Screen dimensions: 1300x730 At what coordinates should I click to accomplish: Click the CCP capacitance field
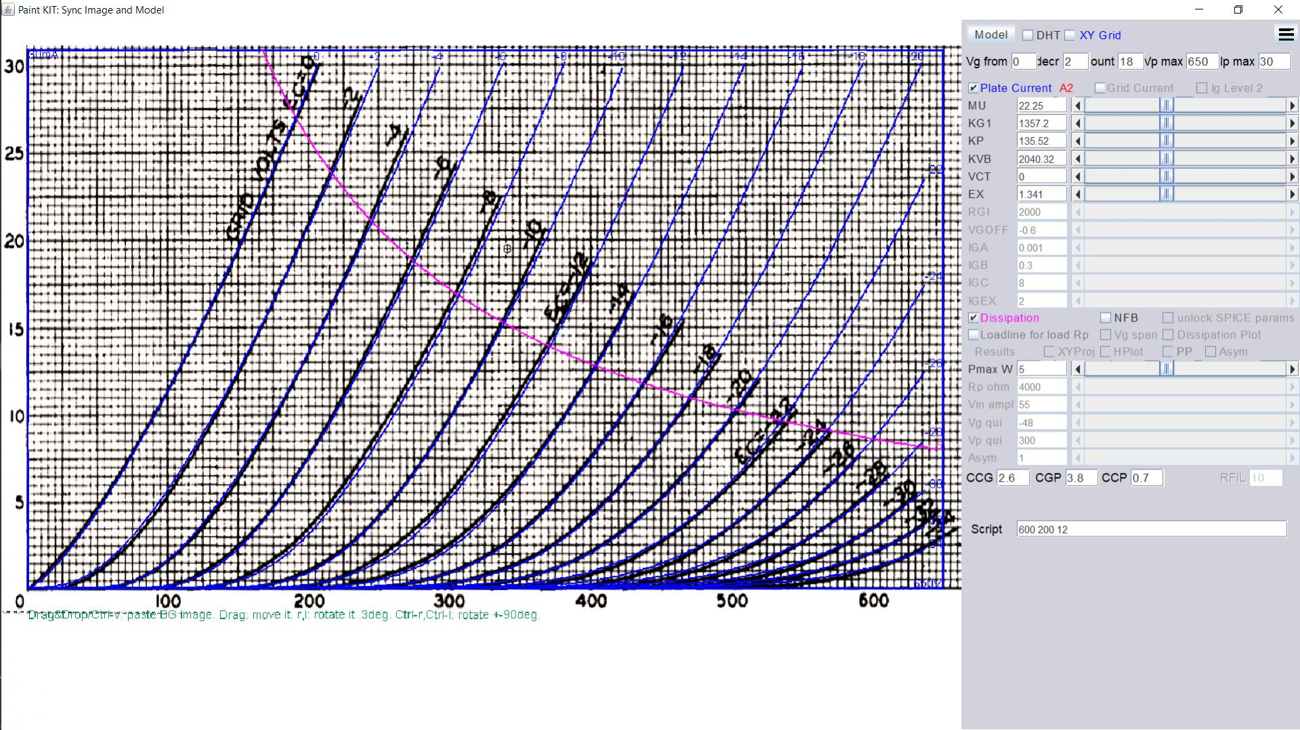click(1147, 478)
